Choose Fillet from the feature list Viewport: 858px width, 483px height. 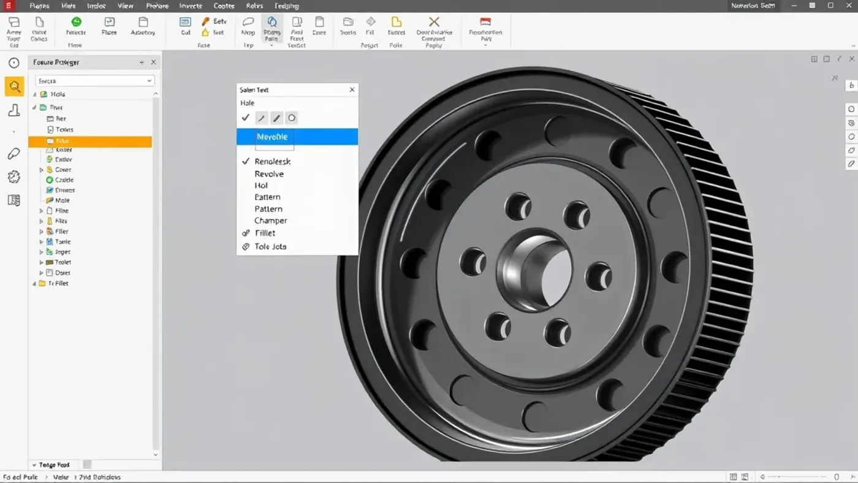pyautogui.click(x=265, y=233)
